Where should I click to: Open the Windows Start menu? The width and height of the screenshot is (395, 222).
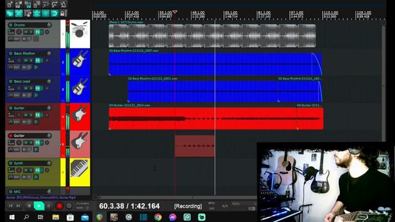(12, 217)
